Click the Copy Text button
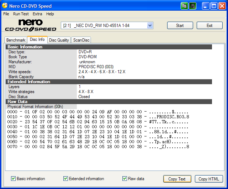Image resolution: width=228 pixels, height=189 pixels. point(177,179)
